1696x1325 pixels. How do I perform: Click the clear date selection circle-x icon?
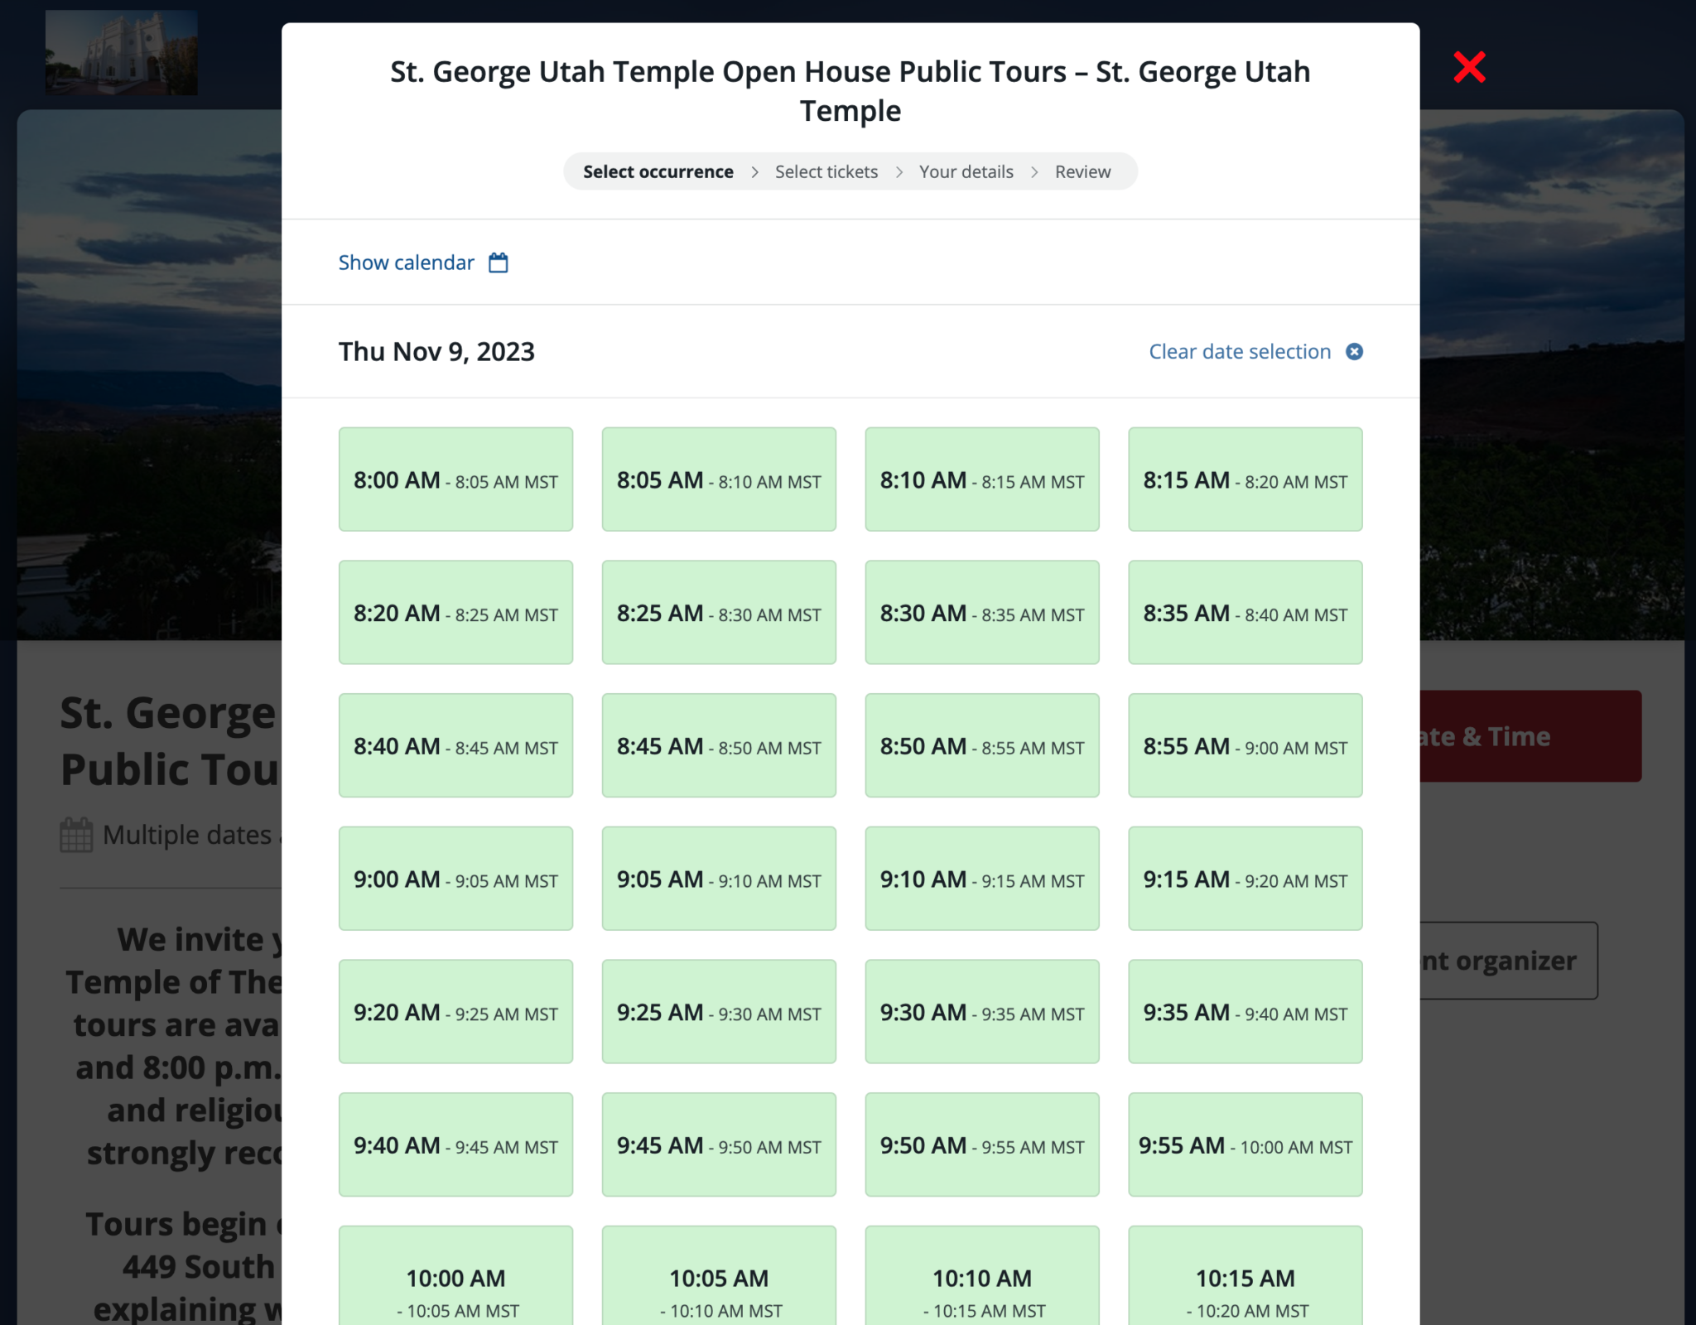coord(1354,352)
